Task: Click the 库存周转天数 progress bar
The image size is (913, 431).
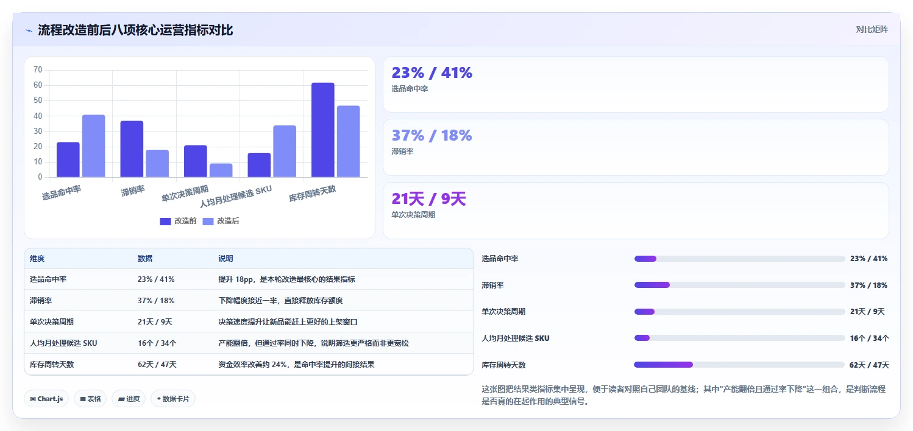Action: [739, 365]
